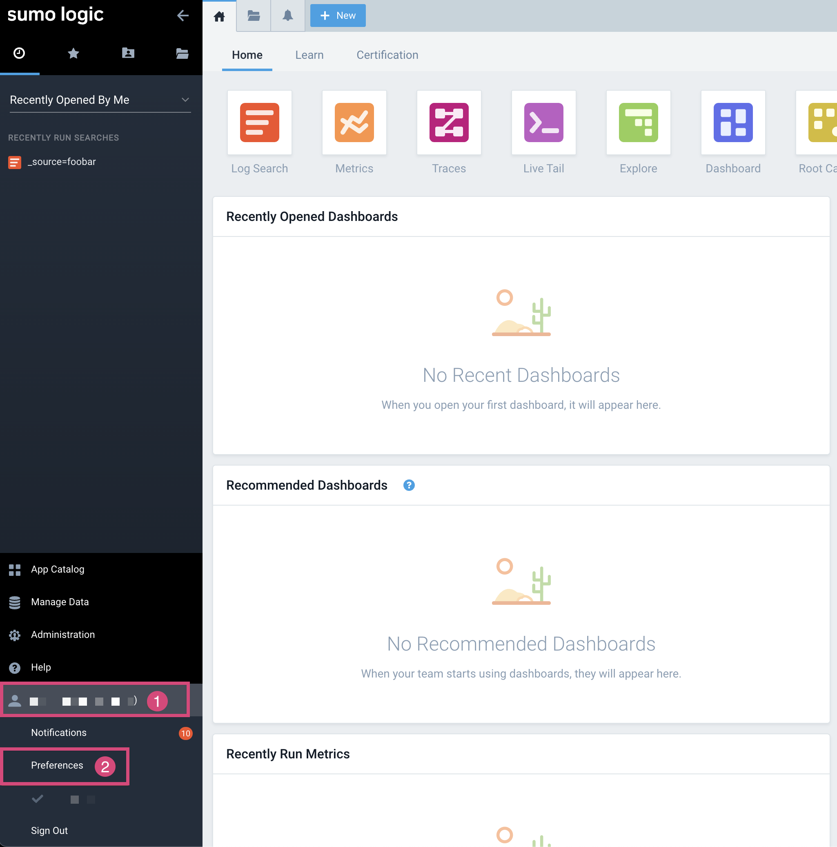Open the Recent clock tab in sidebar
This screenshot has width=837, height=847.
19,53
